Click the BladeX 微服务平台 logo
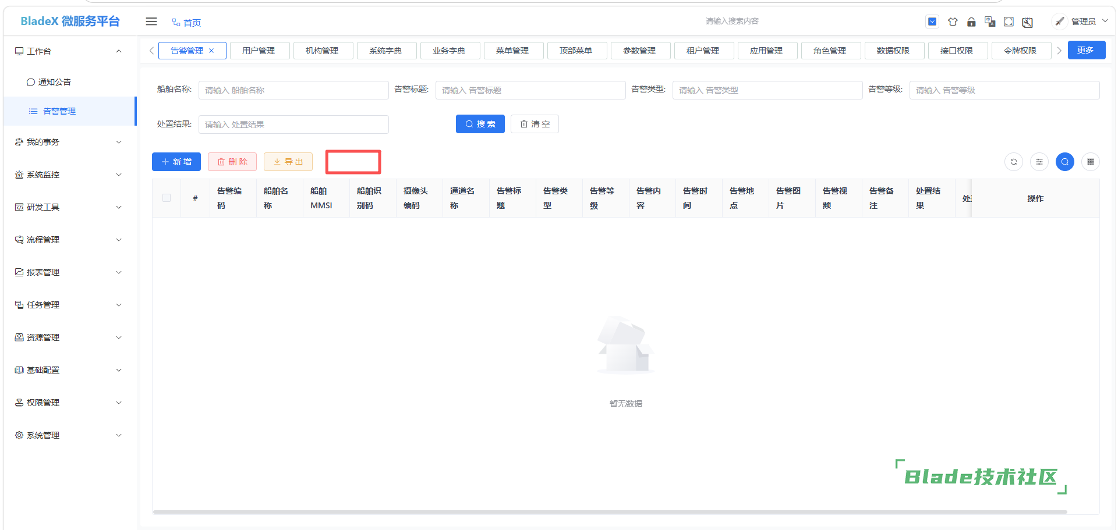The width and height of the screenshot is (1118, 530). click(70, 22)
